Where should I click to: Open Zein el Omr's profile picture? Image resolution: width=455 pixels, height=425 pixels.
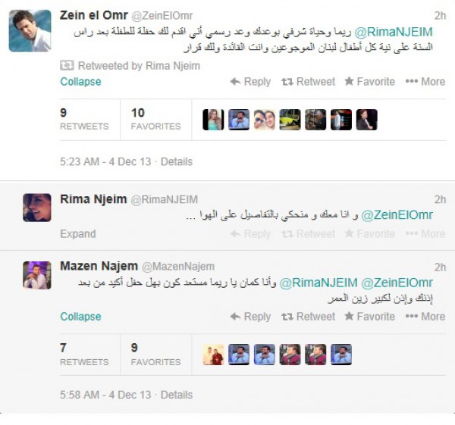(30, 31)
